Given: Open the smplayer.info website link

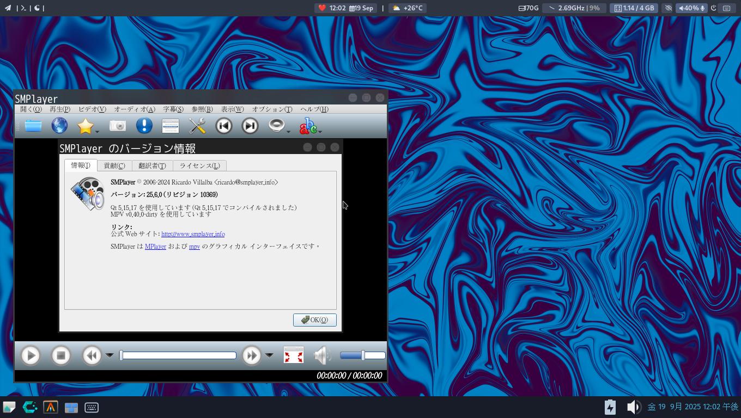Looking at the screenshot, I should pos(193,234).
